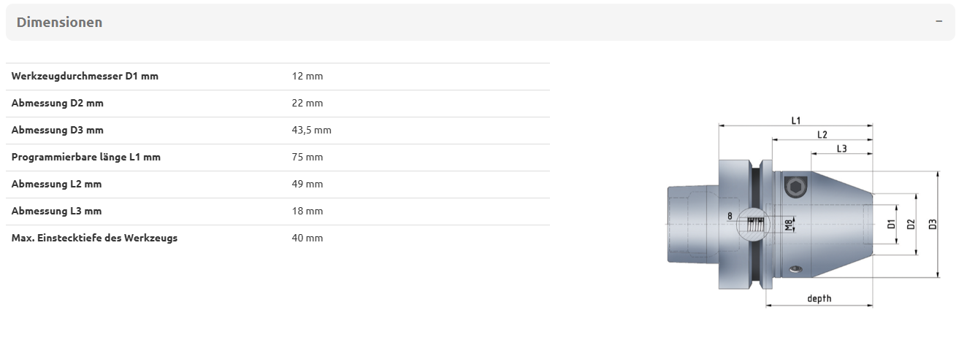The height and width of the screenshot is (345, 967).
Task: Click the Dimensionen header title
Action: 59,22
